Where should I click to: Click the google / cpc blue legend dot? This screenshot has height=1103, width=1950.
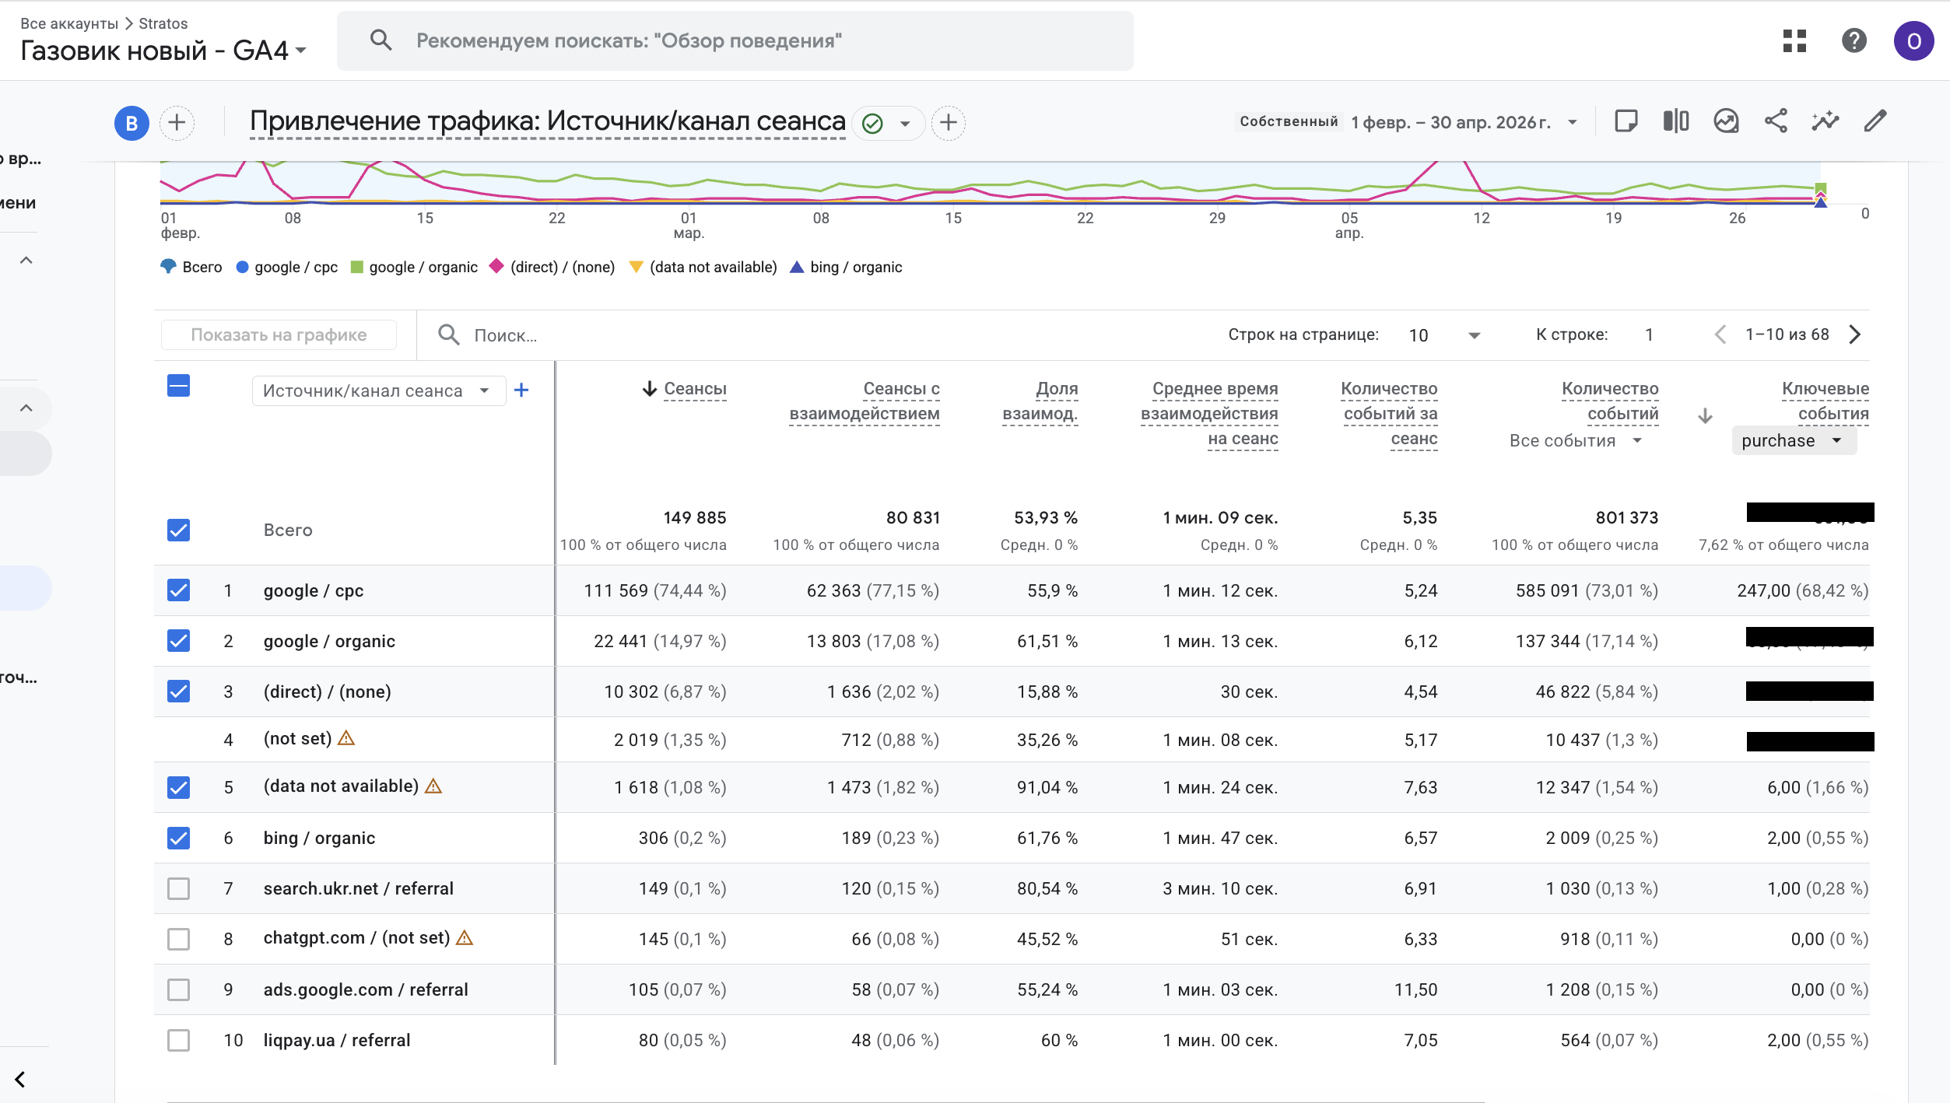[x=242, y=267]
